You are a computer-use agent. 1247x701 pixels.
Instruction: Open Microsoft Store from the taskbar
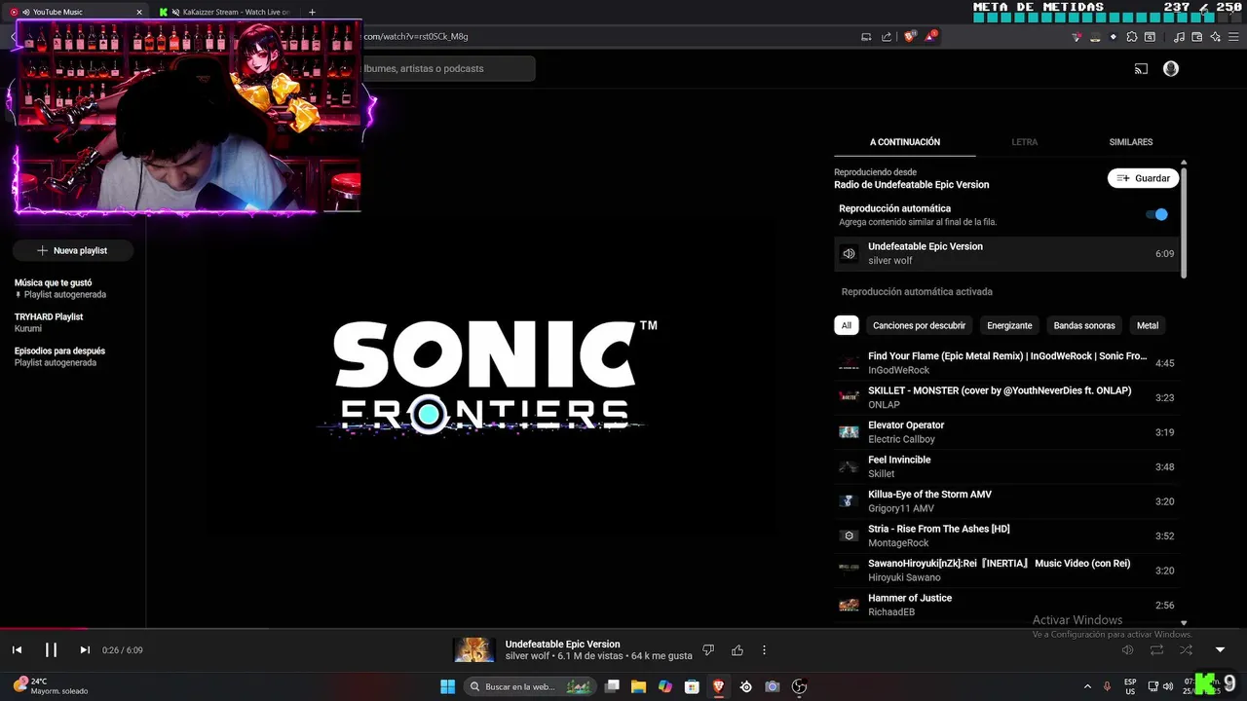pos(692,686)
